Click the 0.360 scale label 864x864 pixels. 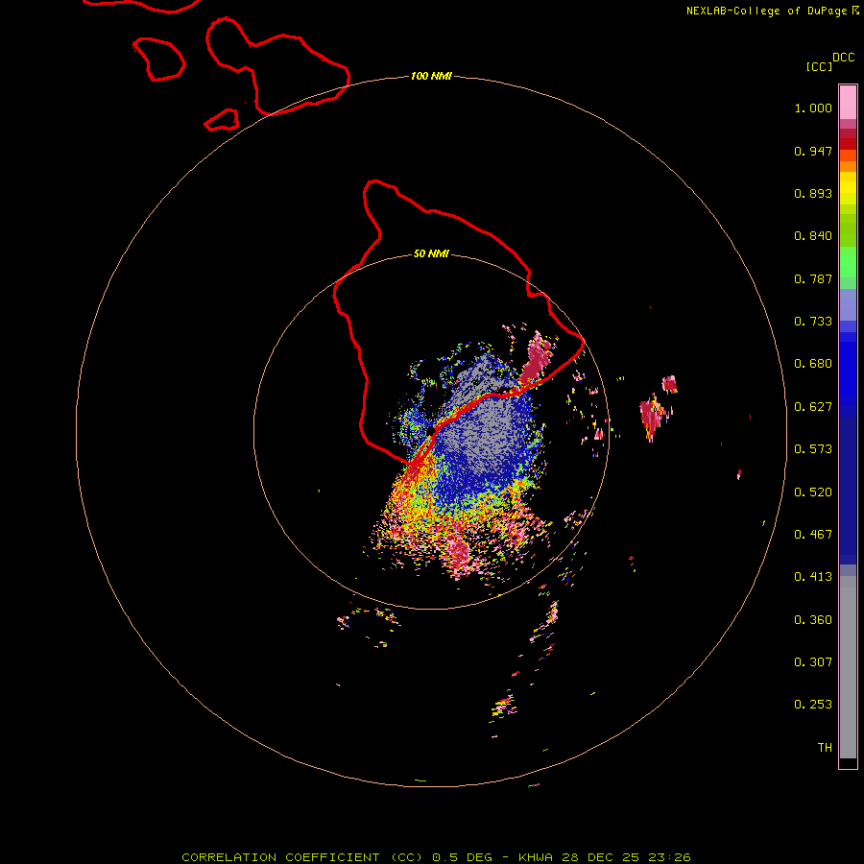tap(813, 620)
